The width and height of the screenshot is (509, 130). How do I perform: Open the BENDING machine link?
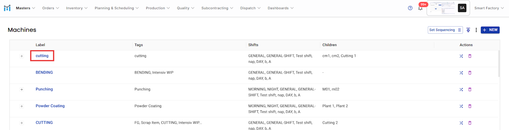pos(44,73)
